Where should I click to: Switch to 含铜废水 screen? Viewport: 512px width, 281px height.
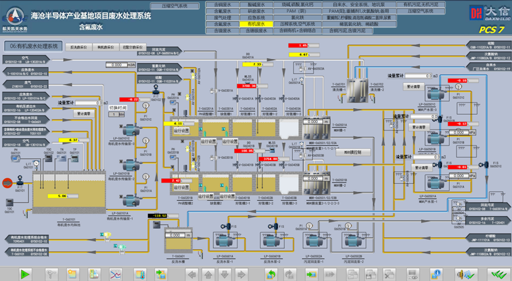point(222,5)
